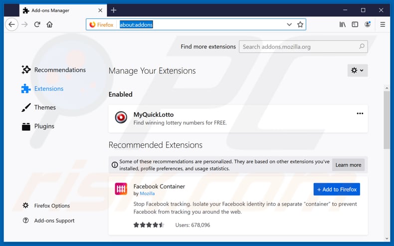Click the info icon in recommendations notice
This screenshot has height=246, width=394.
[115, 165]
